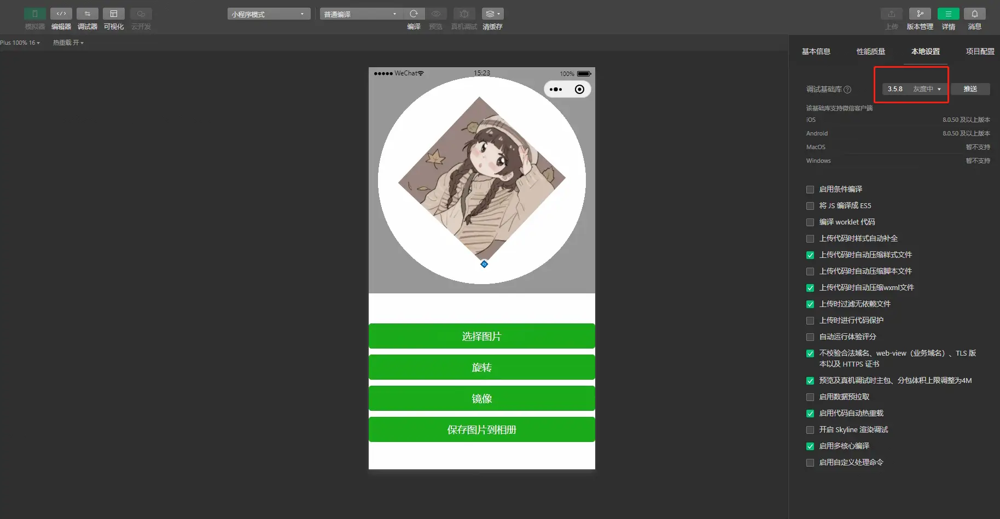Screen dimensions: 1000x519
Task: Switch to the 本地设置 tab
Action: point(926,51)
